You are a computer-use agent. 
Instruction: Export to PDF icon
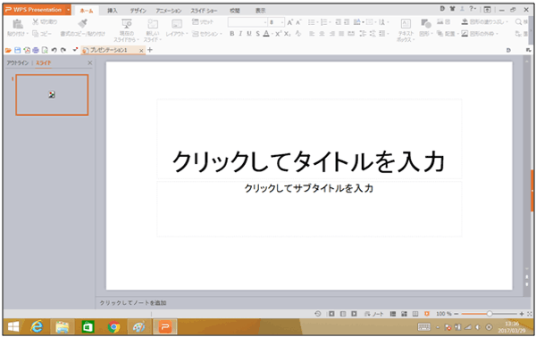27,50
